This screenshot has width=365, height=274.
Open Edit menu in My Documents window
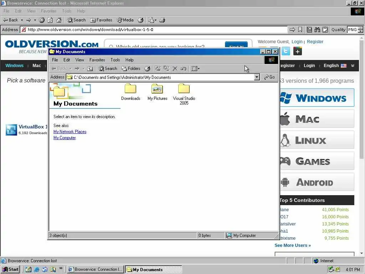tap(67, 60)
